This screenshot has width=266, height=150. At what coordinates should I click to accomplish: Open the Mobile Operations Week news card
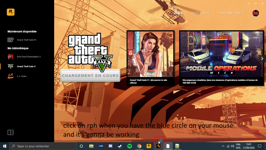point(222,58)
